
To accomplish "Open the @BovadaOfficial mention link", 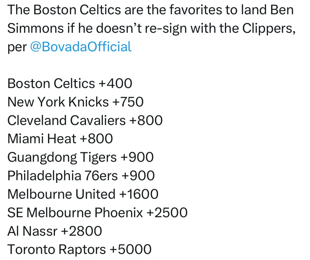I will [81, 47].
